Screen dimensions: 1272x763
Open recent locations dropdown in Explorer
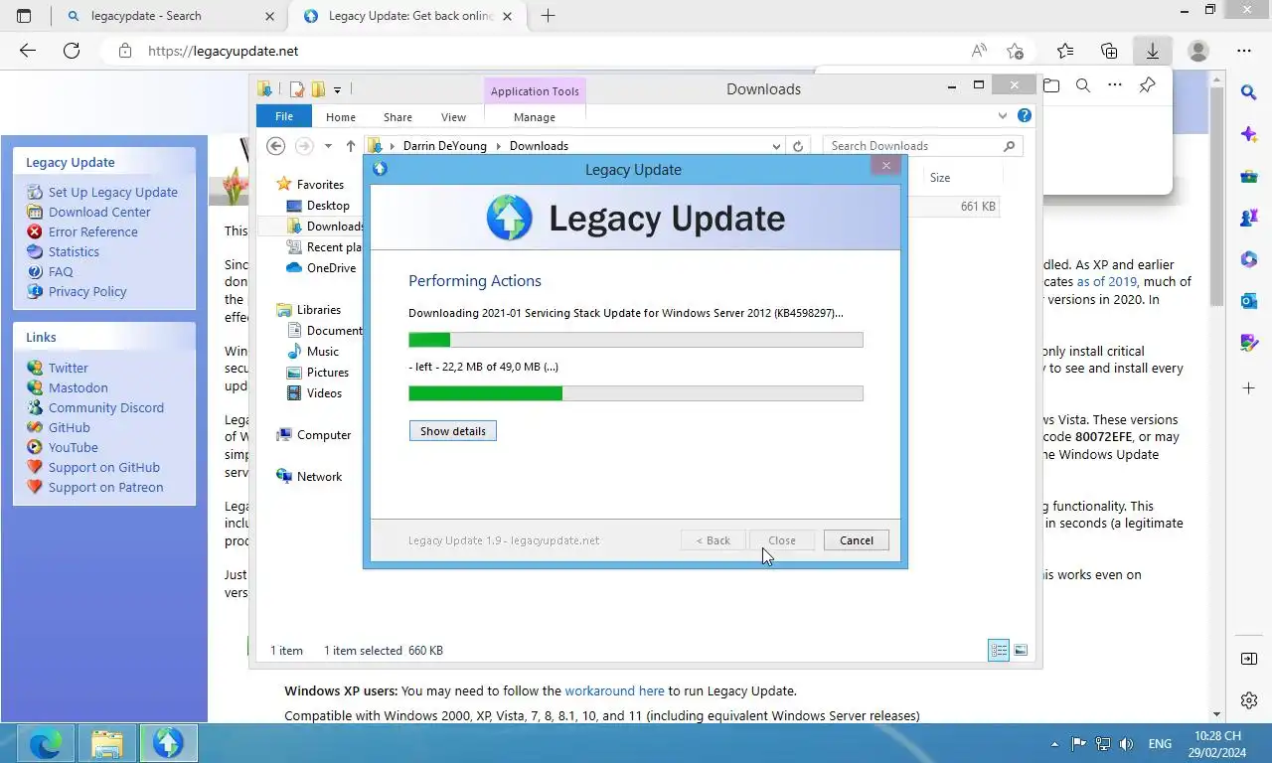tap(328, 146)
